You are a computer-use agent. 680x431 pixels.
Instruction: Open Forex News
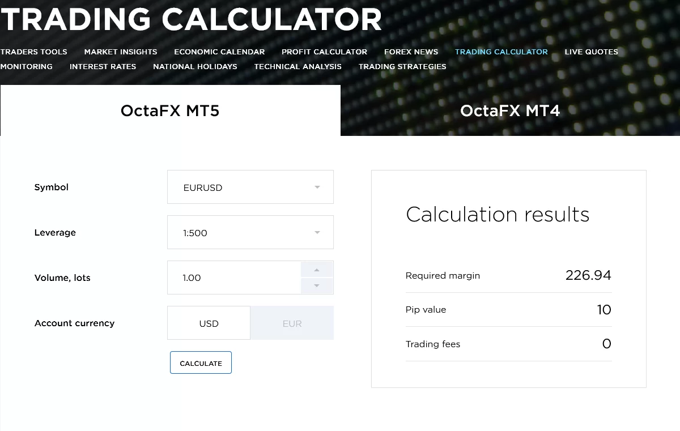[411, 52]
